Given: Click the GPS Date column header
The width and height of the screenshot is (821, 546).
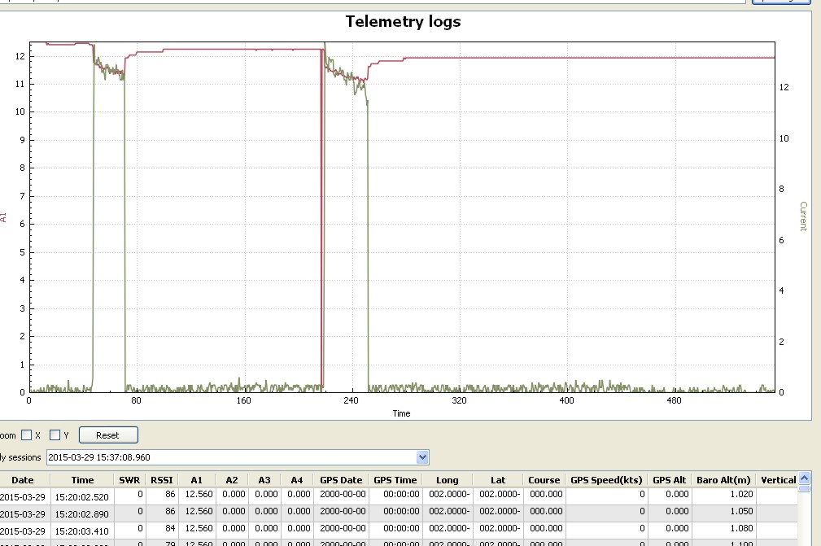Looking at the screenshot, I should pos(341,480).
